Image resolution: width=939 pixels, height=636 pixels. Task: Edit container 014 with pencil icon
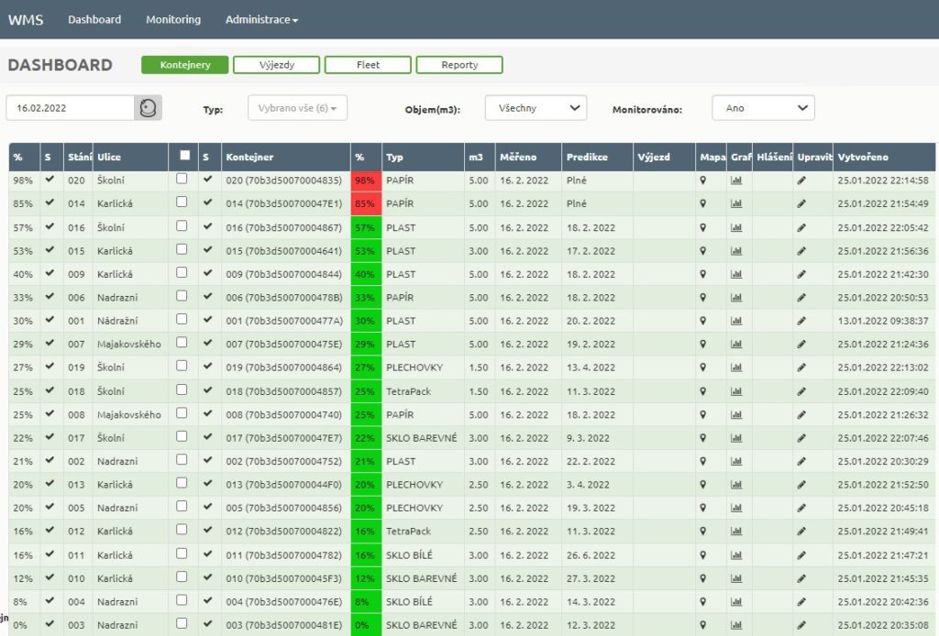(801, 203)
